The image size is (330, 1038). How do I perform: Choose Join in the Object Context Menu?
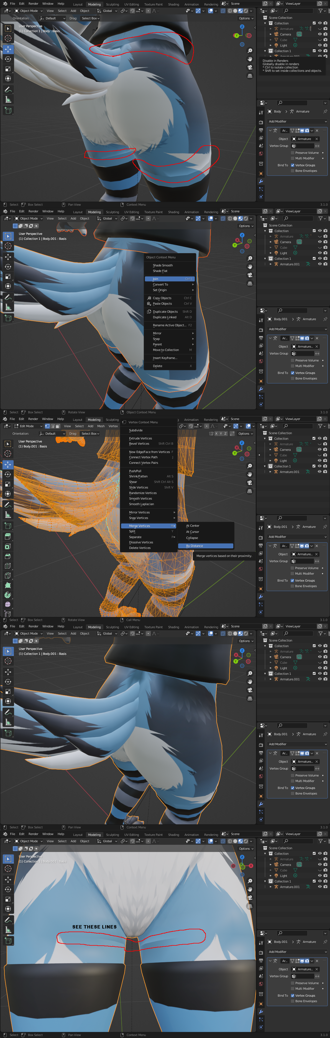point(170,279)
